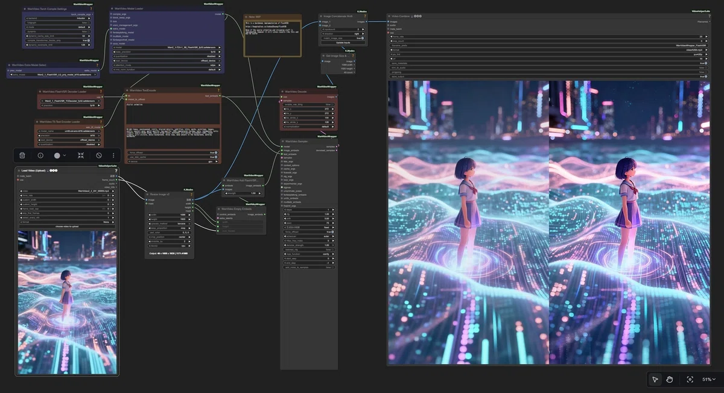Viewport: 724px width, 393px height.
Task: Adjust strength value in WanVideo Add FlashVSR node
Action: [x=244, y=193]
